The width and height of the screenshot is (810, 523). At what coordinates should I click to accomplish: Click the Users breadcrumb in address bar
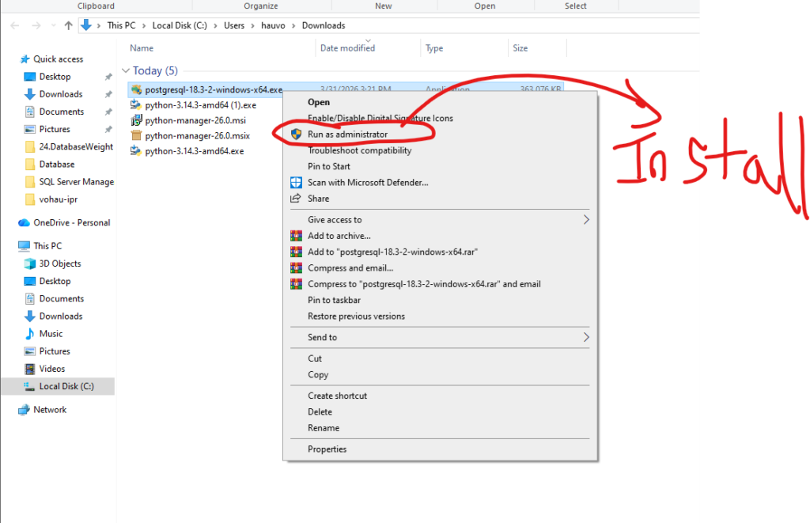click(x=234, y=25)
